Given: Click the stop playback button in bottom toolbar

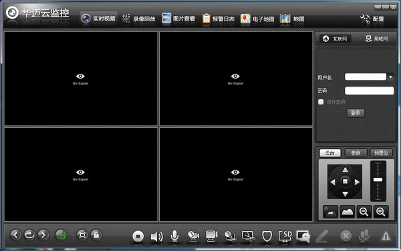Looking at the screenshot, I should (x=138, y=236).
